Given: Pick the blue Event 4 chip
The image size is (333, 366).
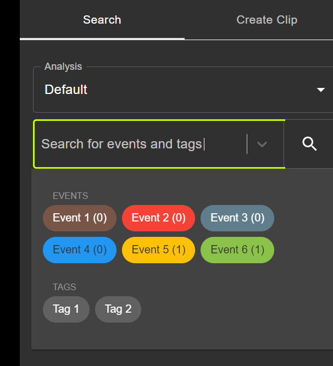Looking at the screenshot, I should (x=80, y=249).
